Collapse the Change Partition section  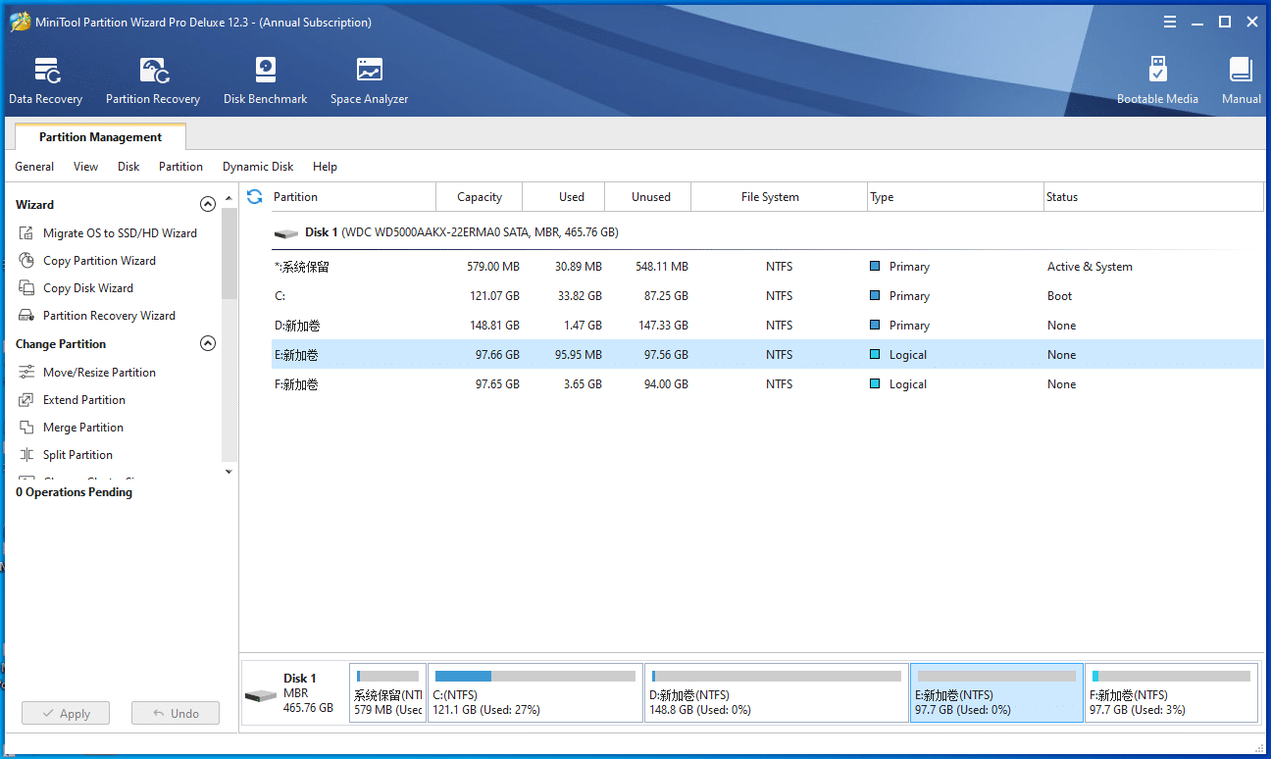tap(207, 344)
